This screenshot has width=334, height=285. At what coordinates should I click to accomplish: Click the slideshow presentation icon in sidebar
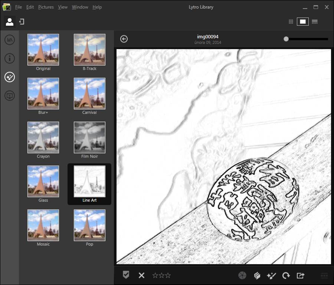10,96
